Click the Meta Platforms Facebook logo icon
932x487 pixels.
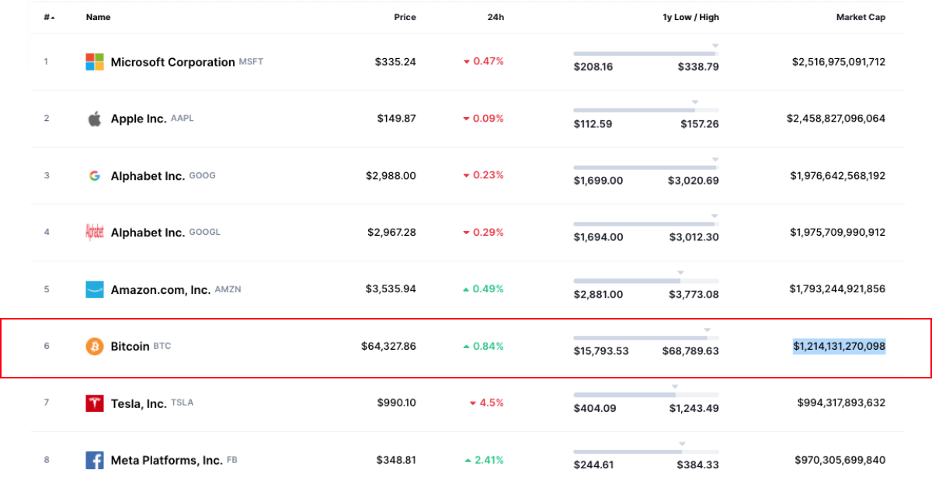94,461
